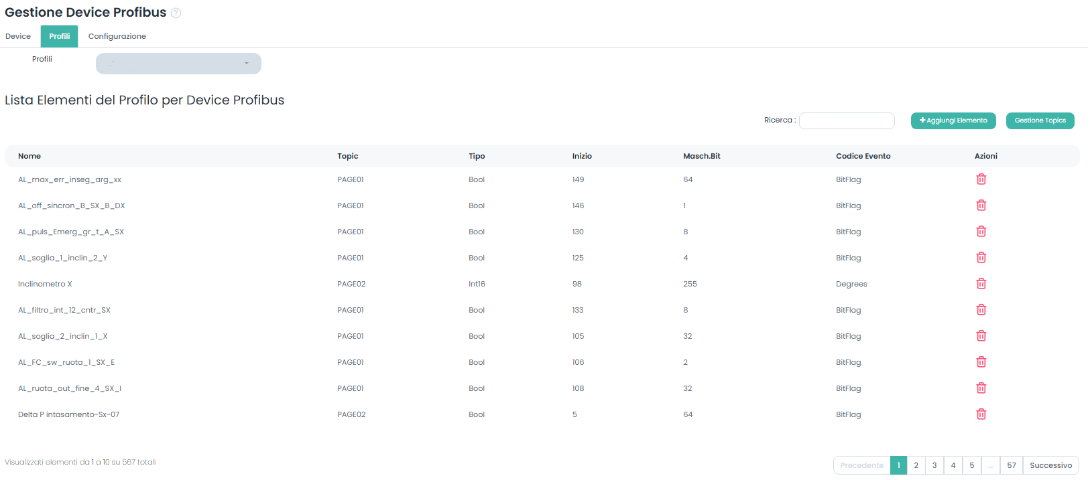The width and height of the screenshot is (1090, 480).
Task: Click trash icon for AL_off_sincron_B_SX_B_DX
Action: tap(981, 206)
